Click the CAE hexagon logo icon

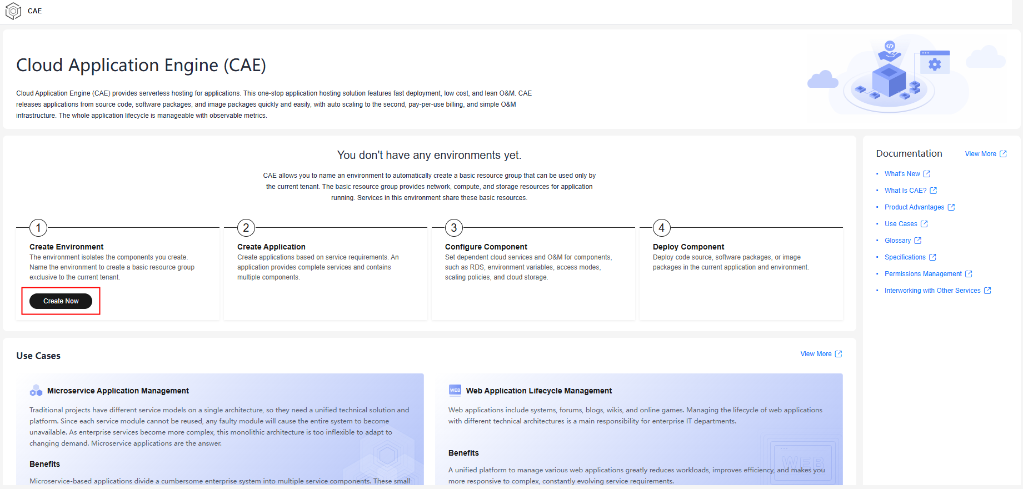[x=13, y=11]
